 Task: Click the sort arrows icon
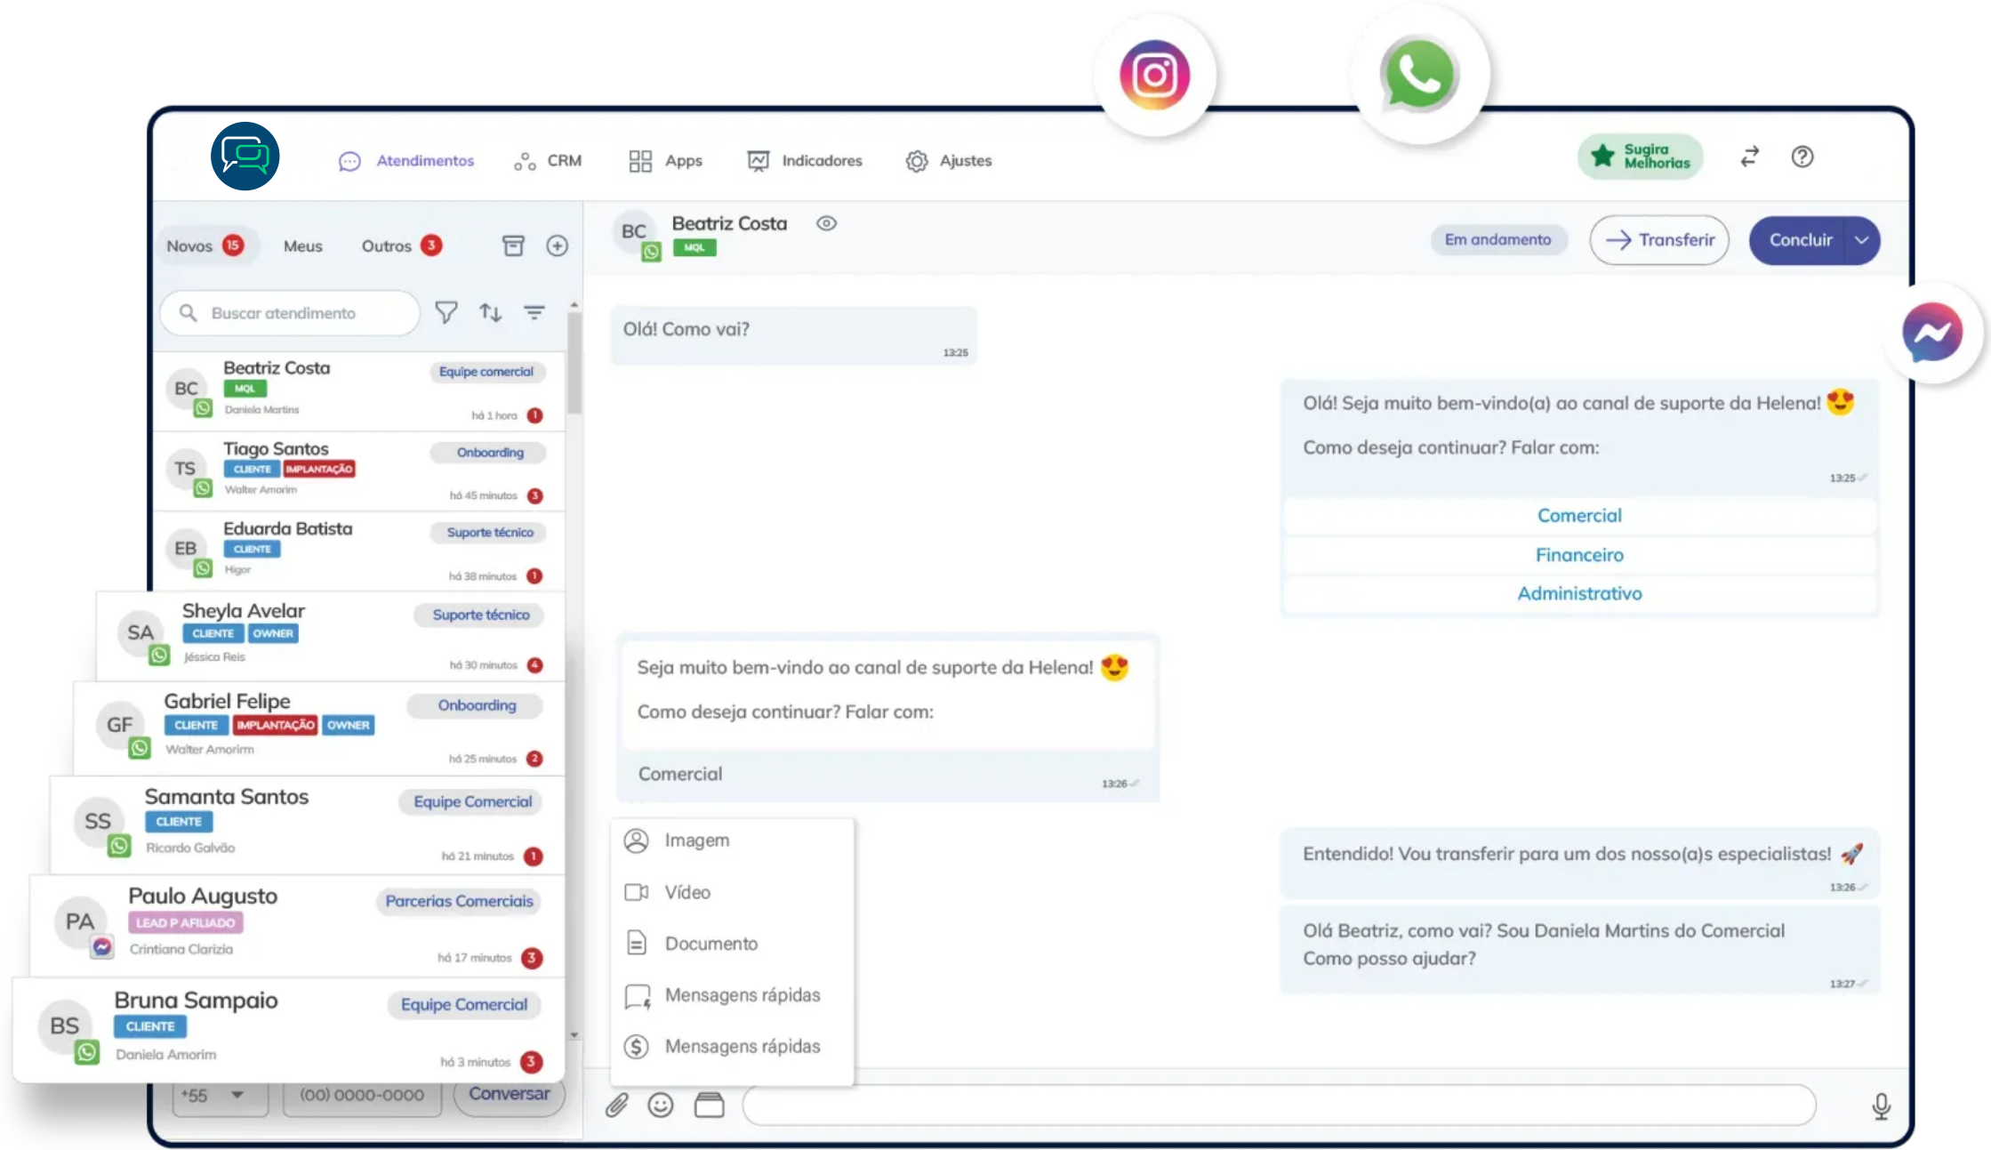coord(490,312)
